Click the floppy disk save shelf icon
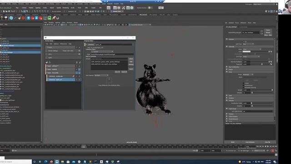 click(6, 18)
